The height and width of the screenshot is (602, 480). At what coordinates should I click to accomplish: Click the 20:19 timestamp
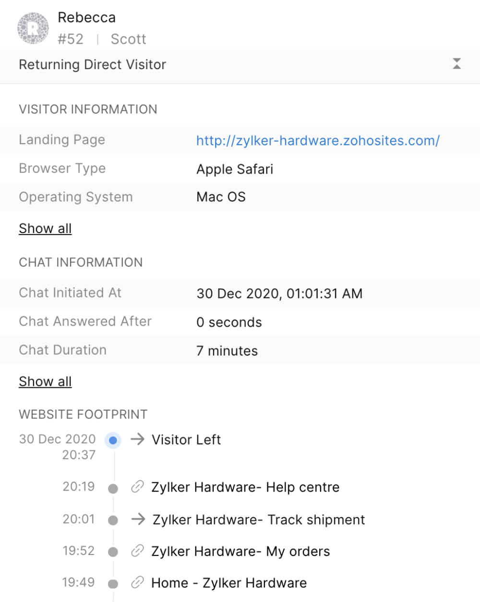[x=79, y=487]
